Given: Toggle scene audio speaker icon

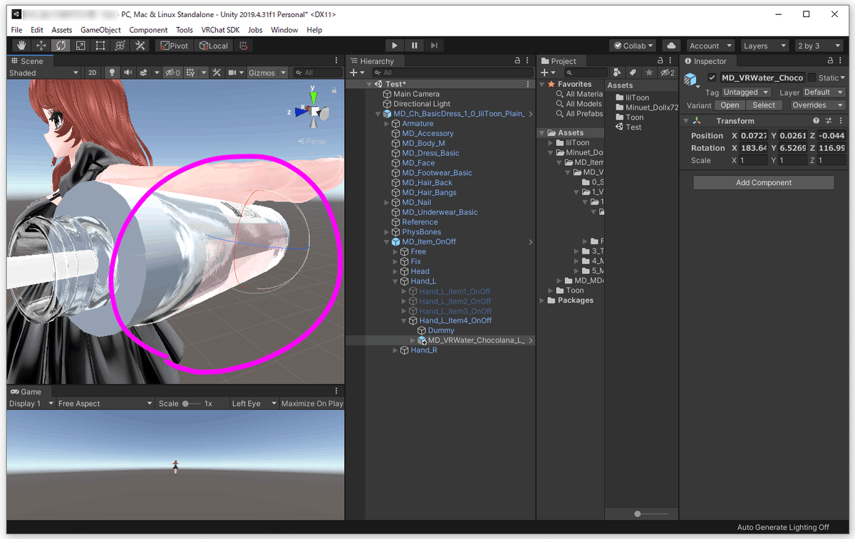Looking at the screenshot, I should click(128, 73).
